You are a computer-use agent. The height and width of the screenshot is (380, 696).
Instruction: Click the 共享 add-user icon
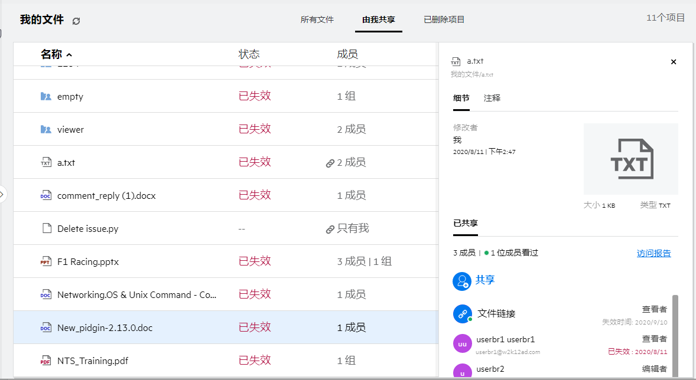[x=461, y=281]
